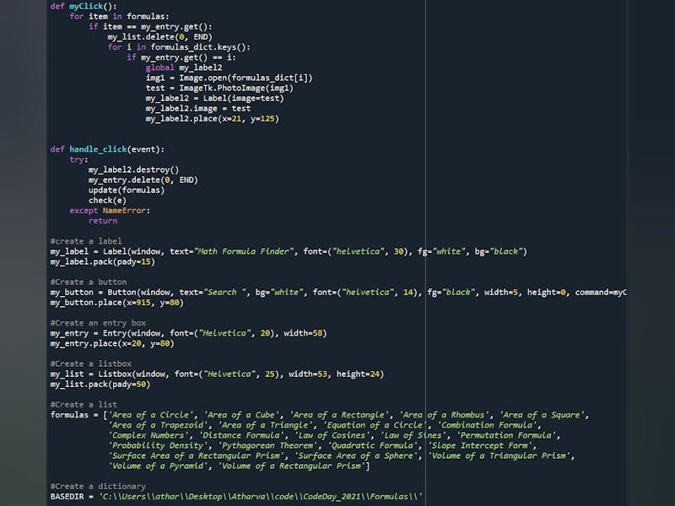Click the 'Area of a Circle' string

[x=150, y=415]
